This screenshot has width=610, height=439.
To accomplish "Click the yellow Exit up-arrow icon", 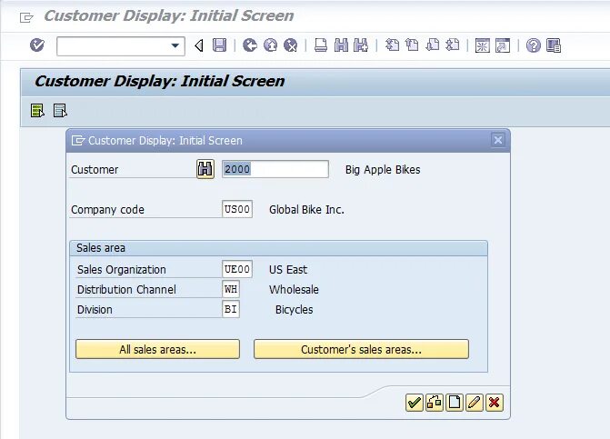I will (x=270, y=45).
